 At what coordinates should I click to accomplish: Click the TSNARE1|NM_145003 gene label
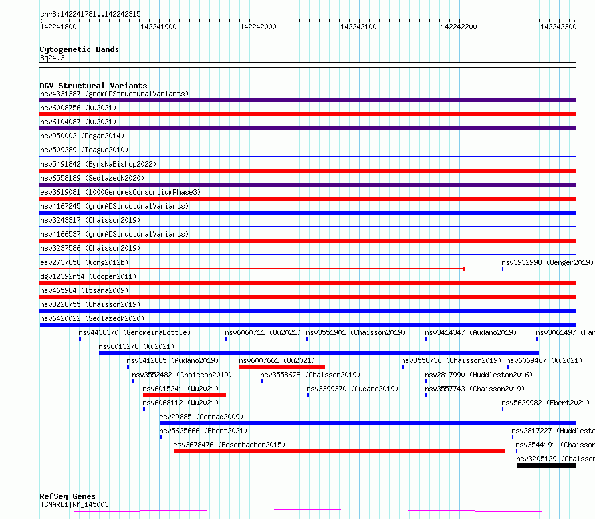point(74,504)
